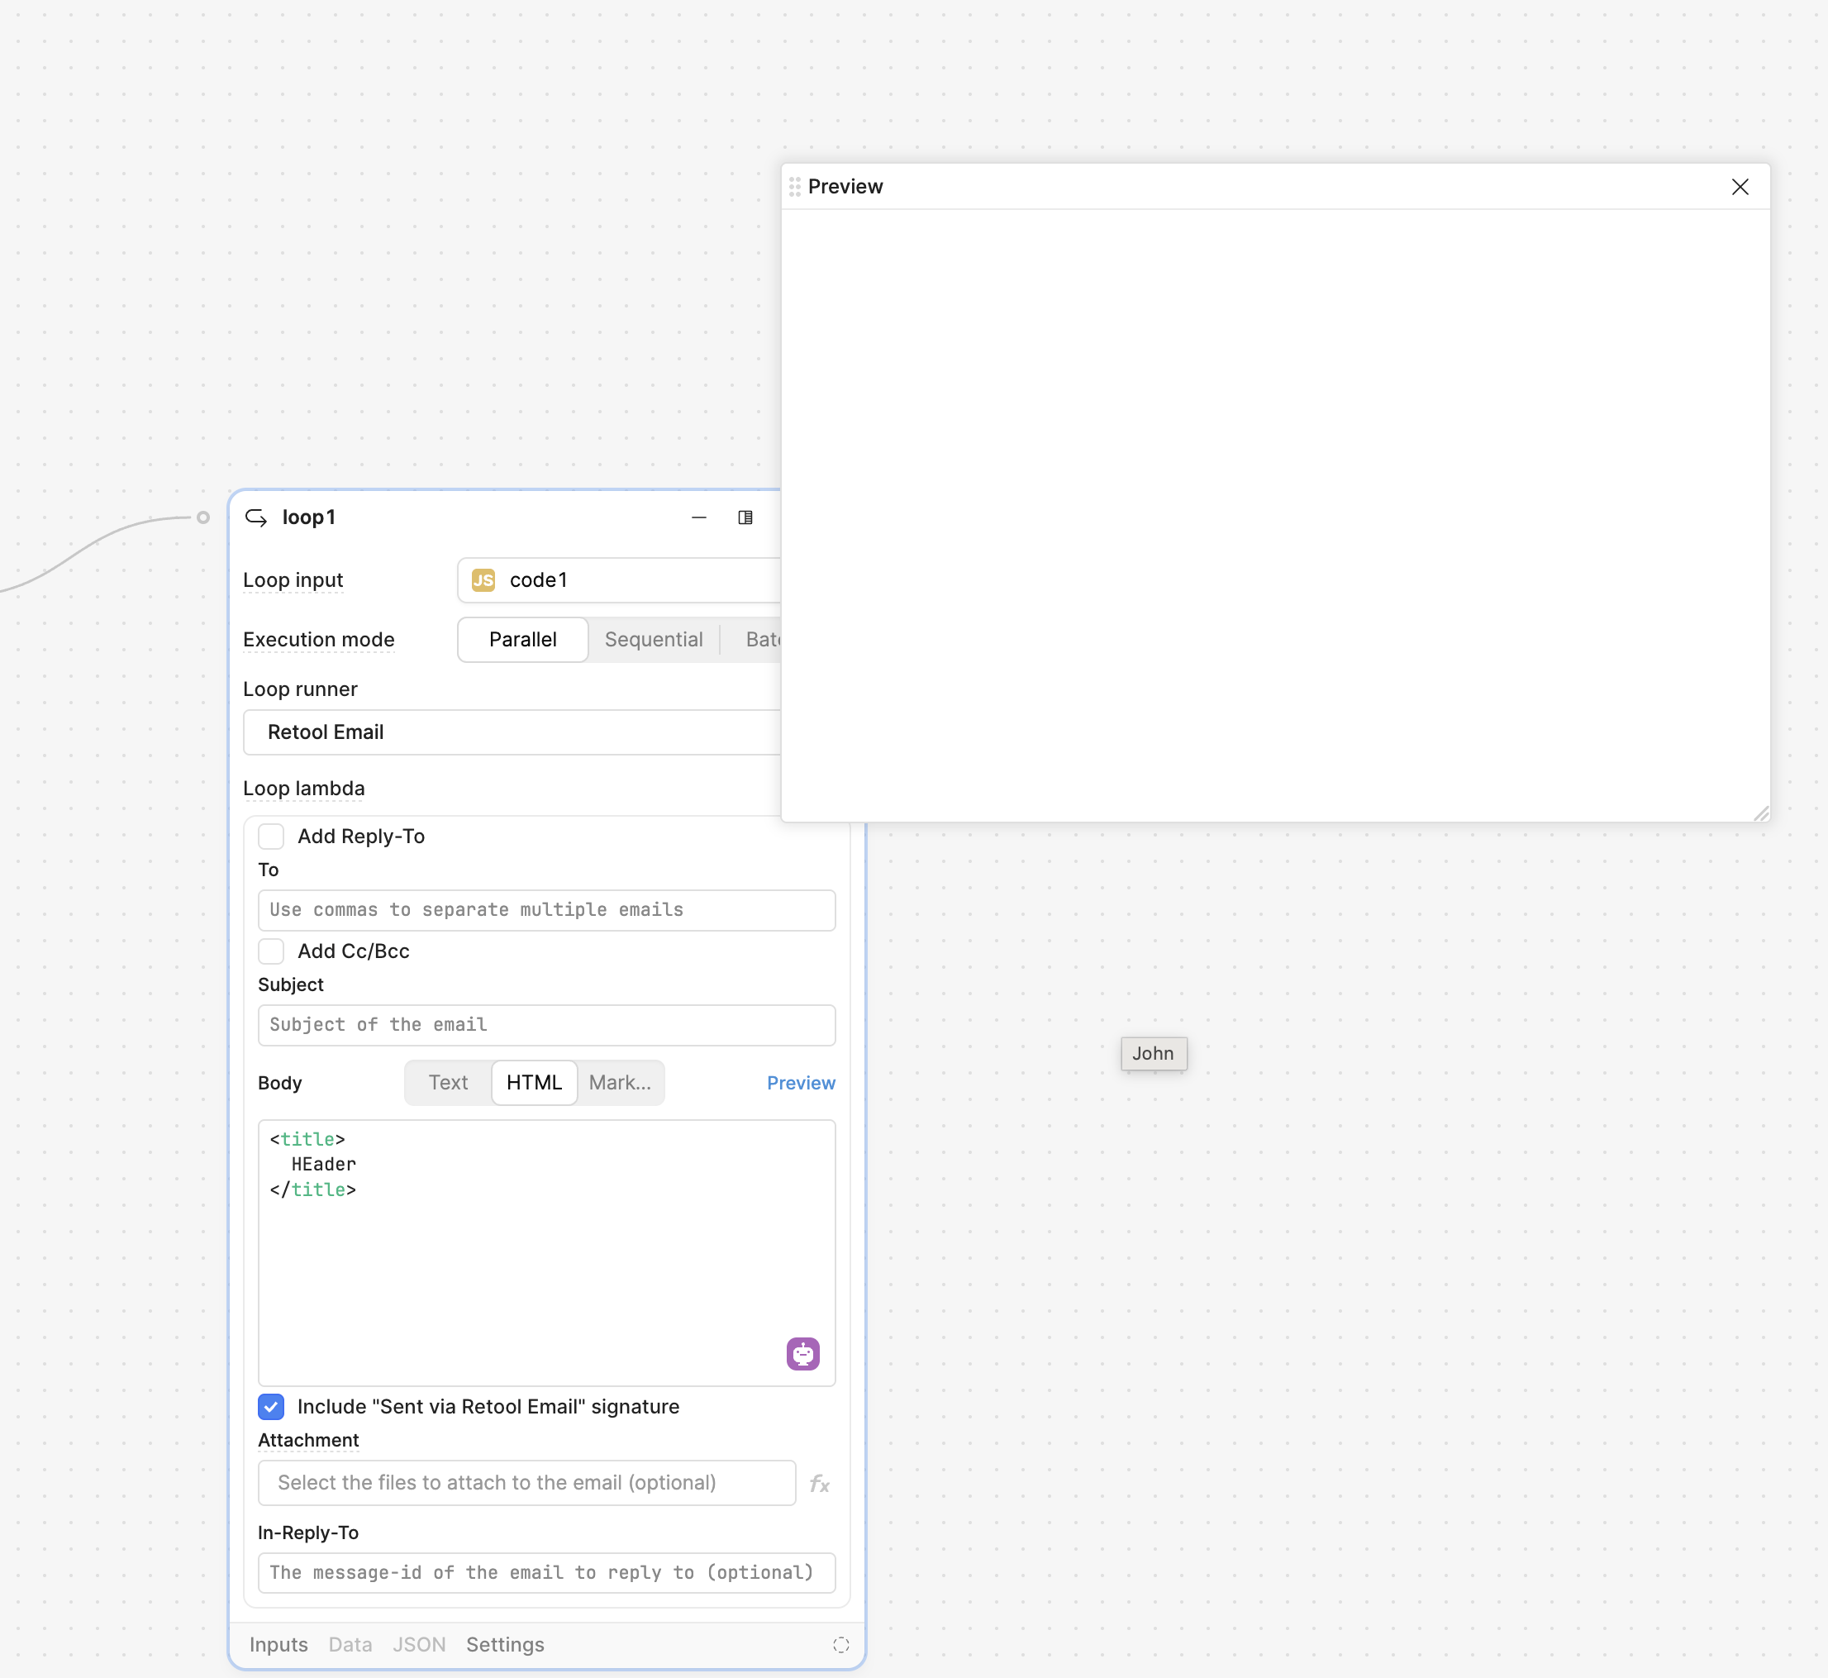The width and height of the screenshot is (1828, 1678).
Task: Enable the Add Cc/Bcc checkbox
Action: (x=271, y=951)
